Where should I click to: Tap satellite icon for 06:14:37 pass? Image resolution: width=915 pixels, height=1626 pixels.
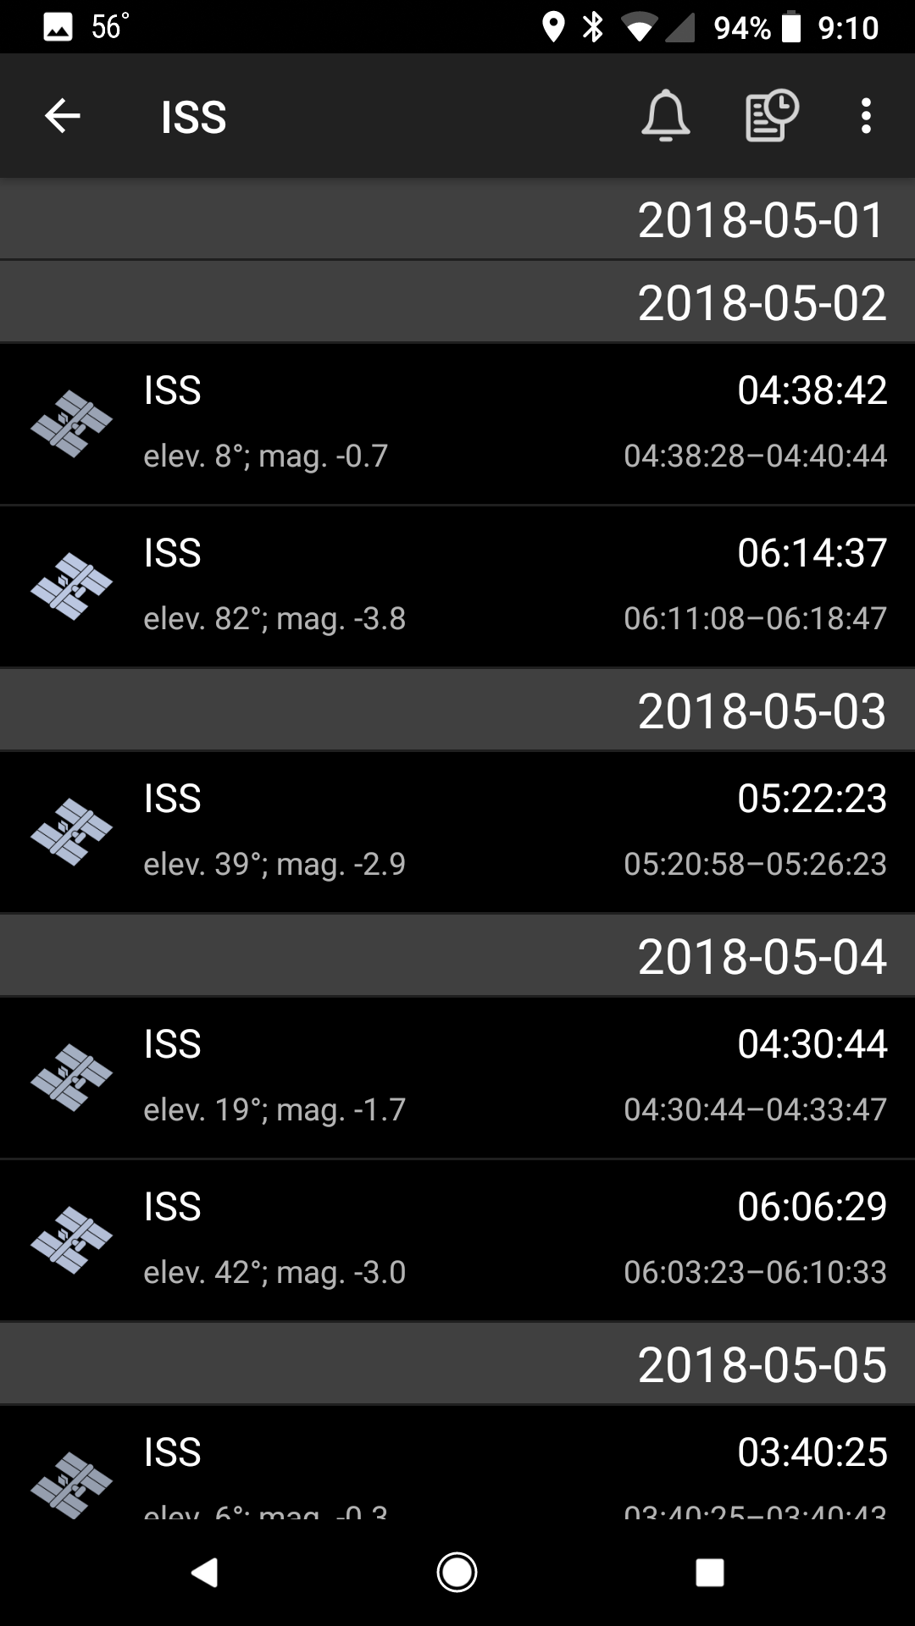pos(71,586)
